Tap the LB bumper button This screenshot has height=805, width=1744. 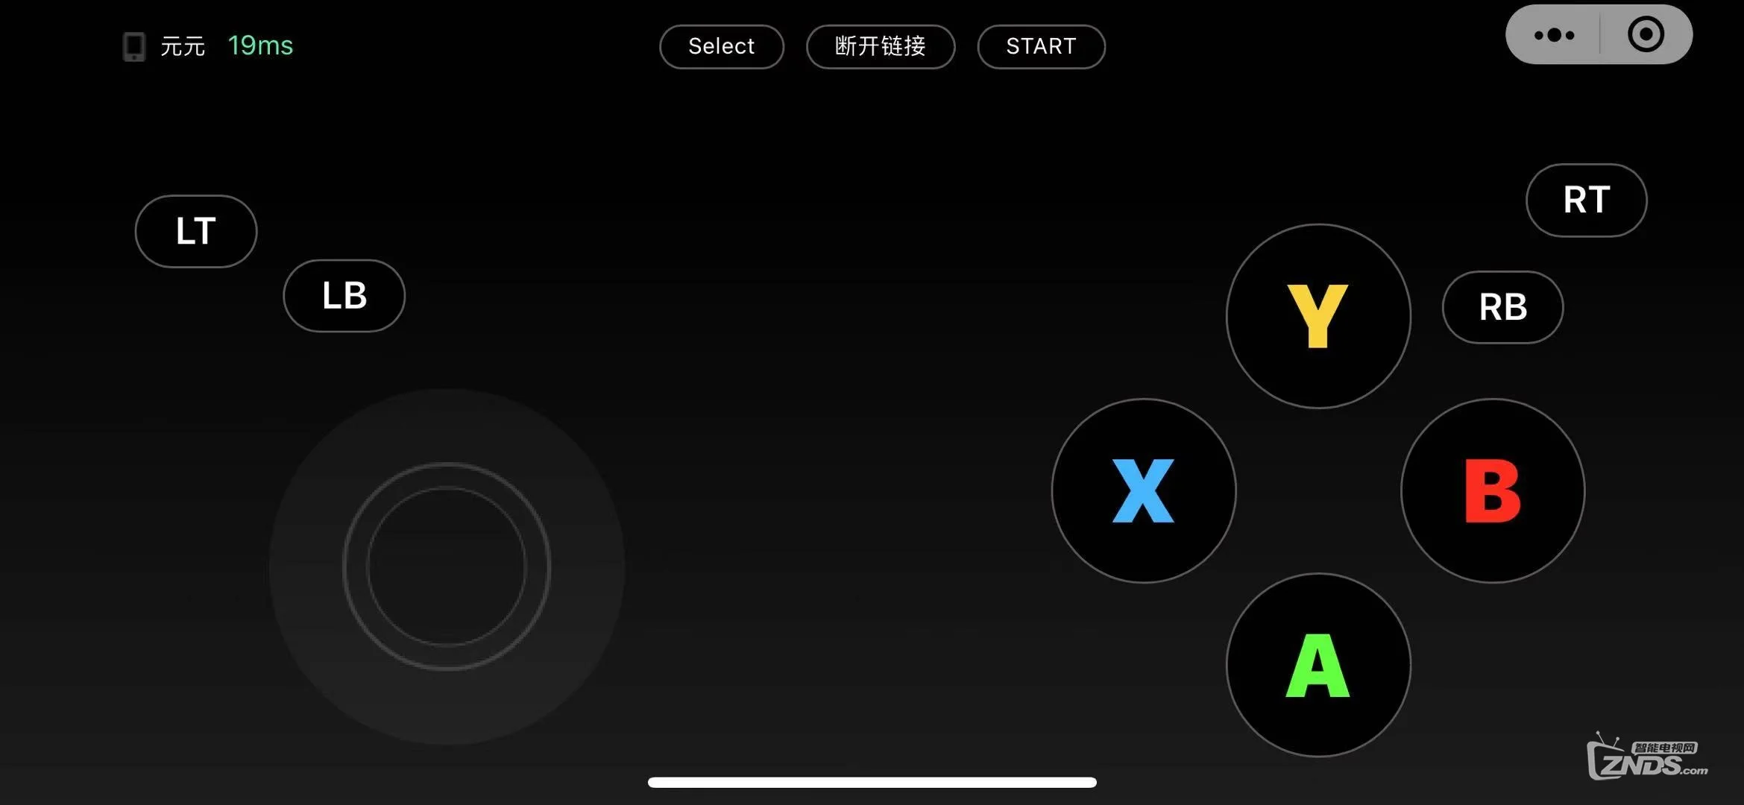click(x=344, y=294)
